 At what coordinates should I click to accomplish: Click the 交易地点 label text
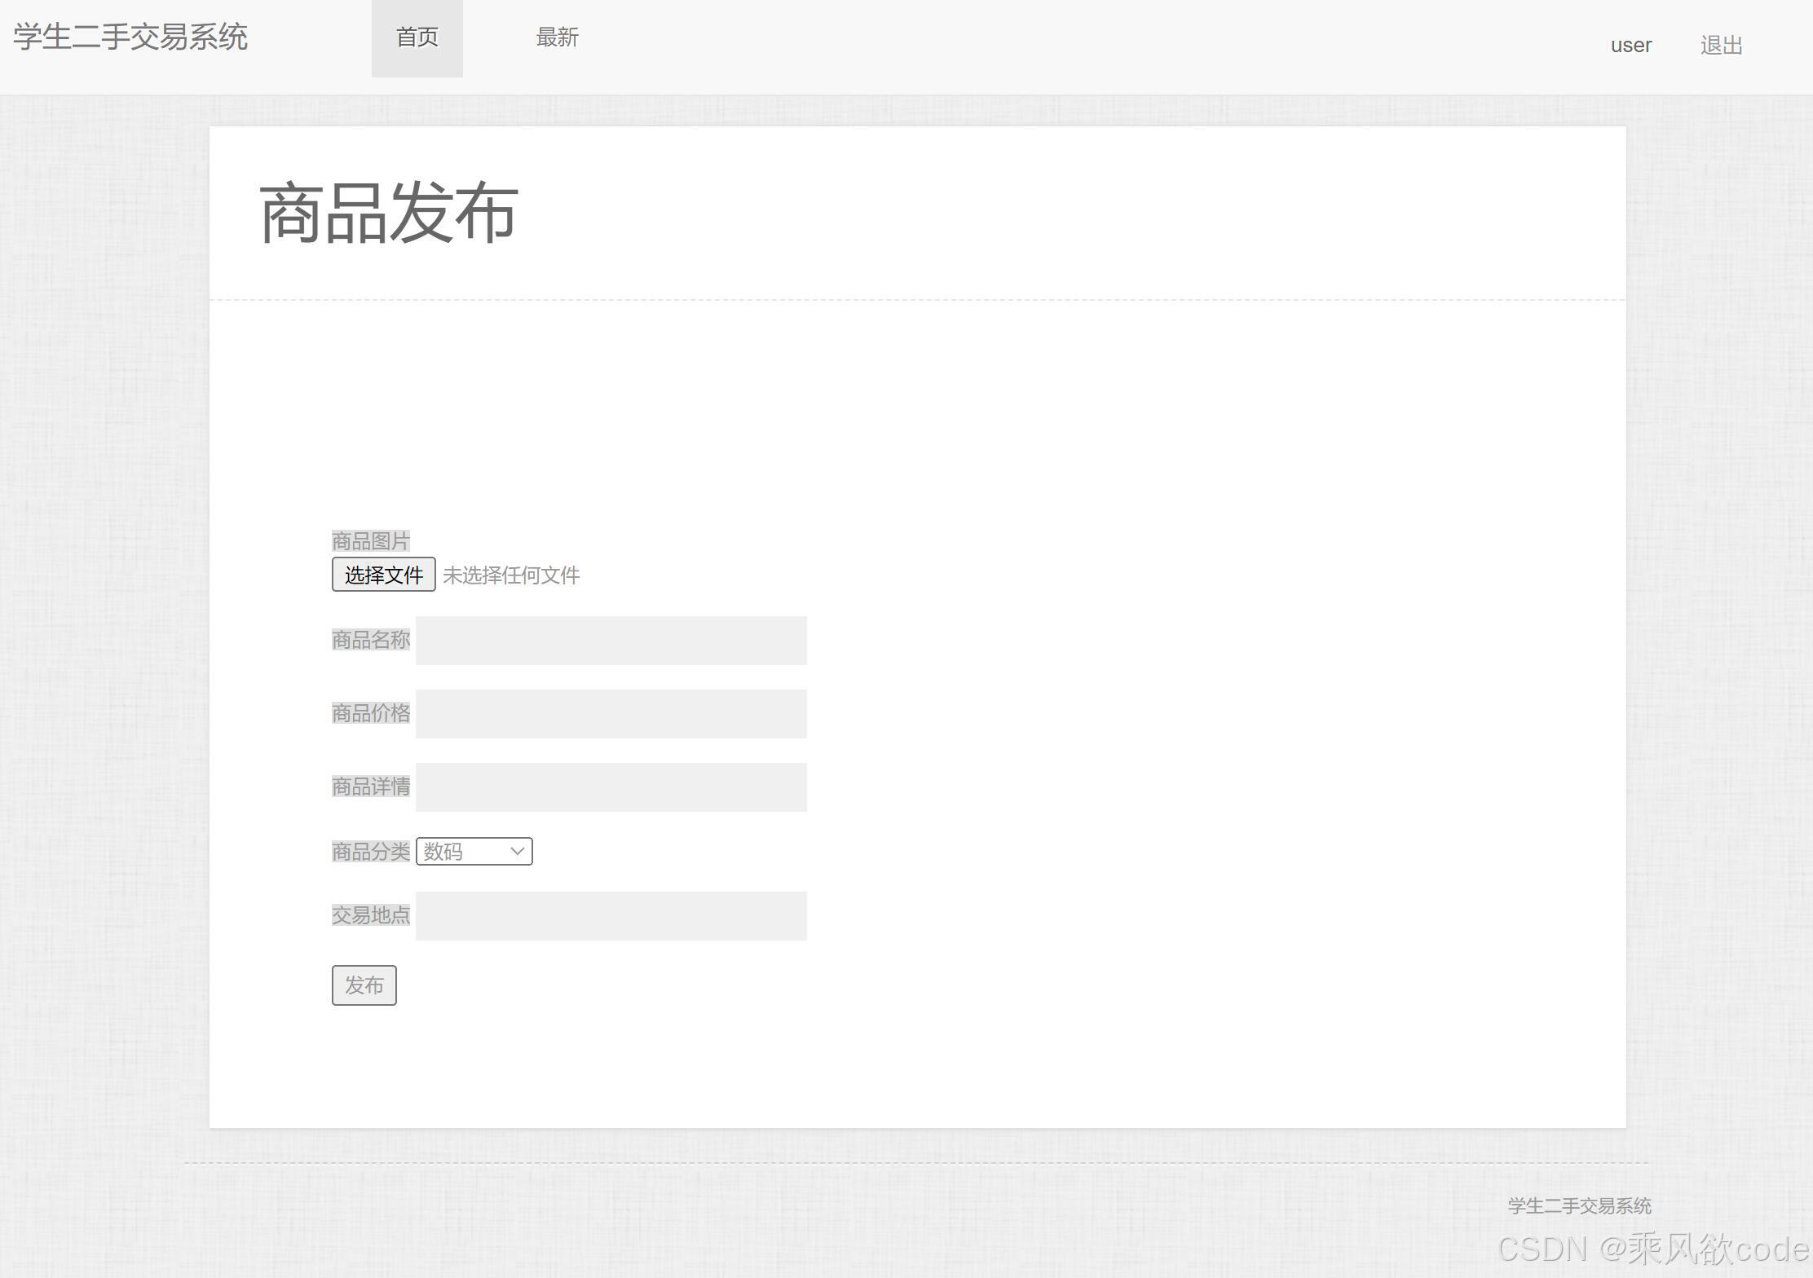pyautogui.click(x=370, y=916)
